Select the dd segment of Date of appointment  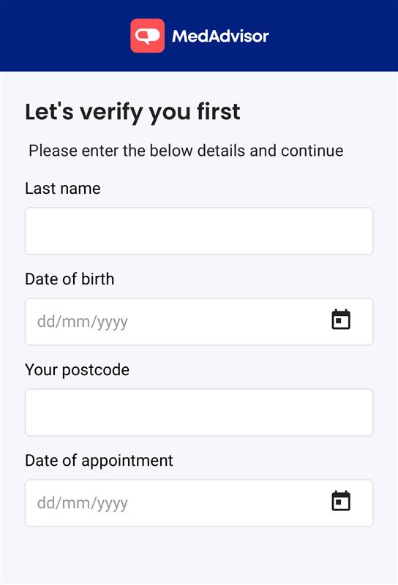46,502
